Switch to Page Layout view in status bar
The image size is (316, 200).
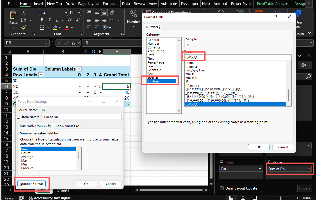243,198
